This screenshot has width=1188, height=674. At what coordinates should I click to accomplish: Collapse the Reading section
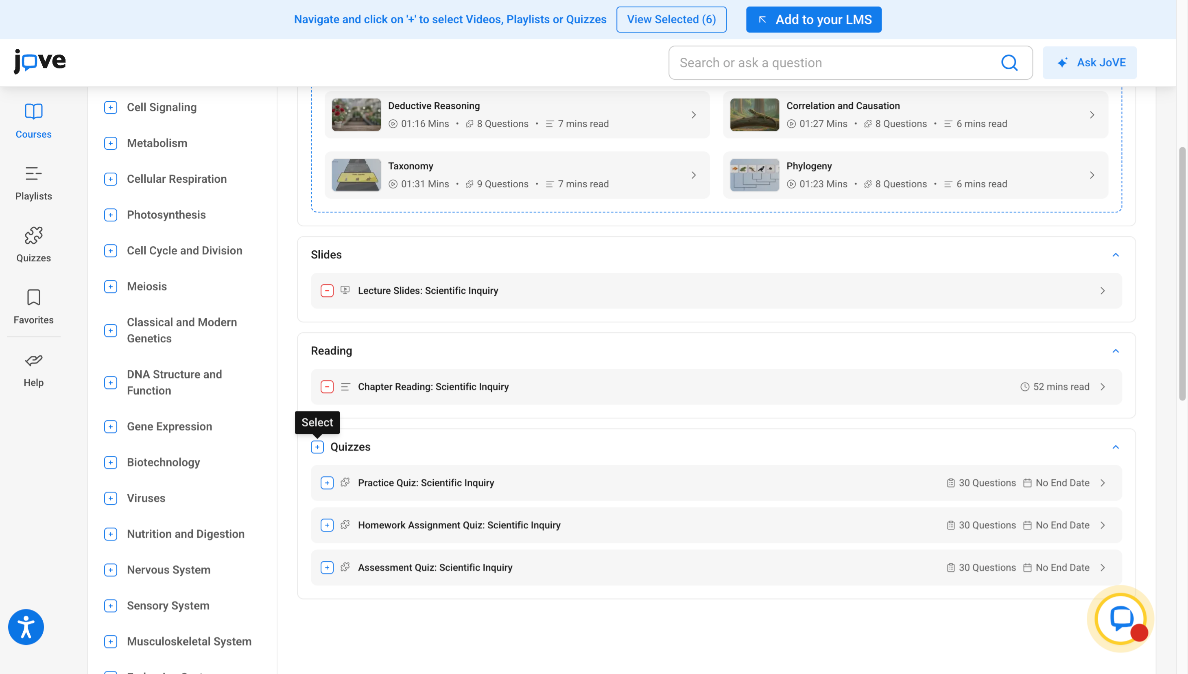1115,351
